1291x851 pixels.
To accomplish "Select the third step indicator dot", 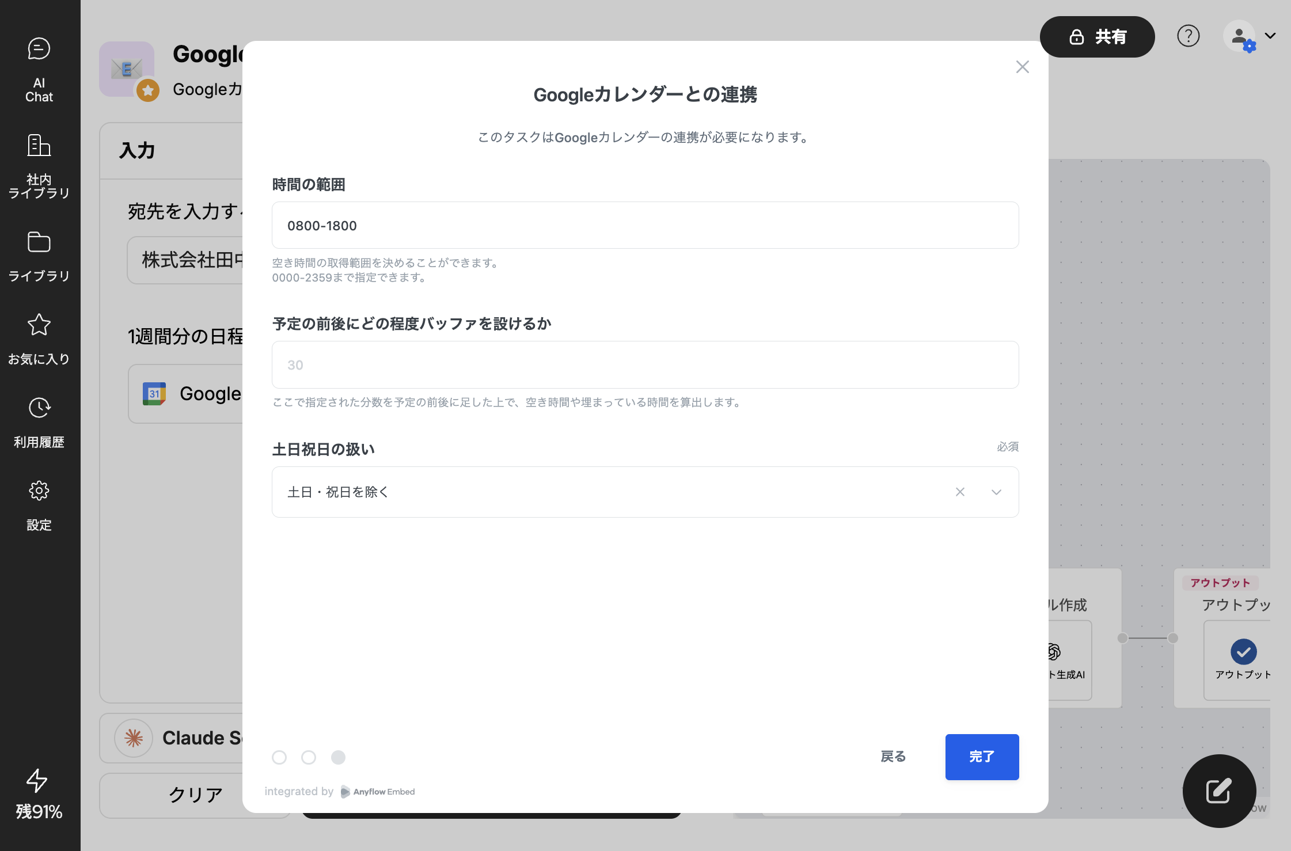I will point(338,757).
